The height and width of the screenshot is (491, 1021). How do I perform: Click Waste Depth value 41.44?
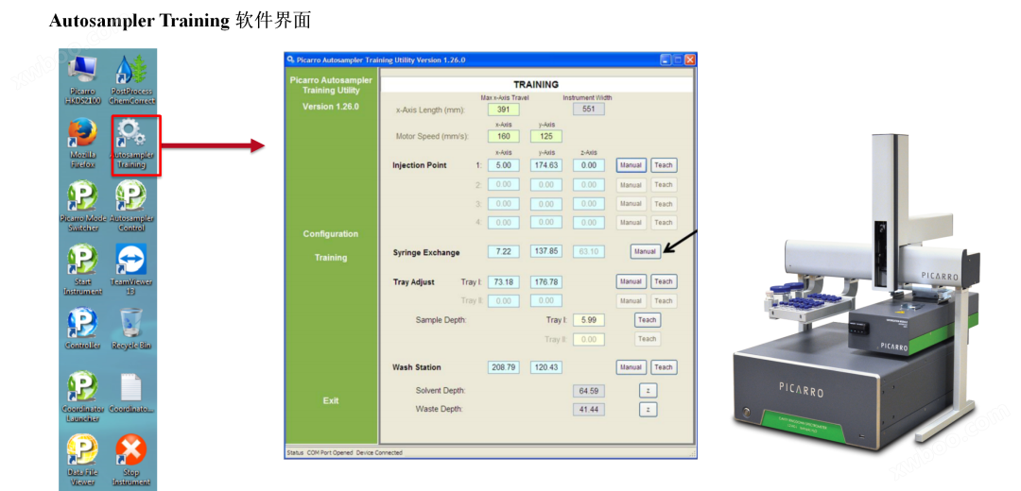(x=589, y=409)
